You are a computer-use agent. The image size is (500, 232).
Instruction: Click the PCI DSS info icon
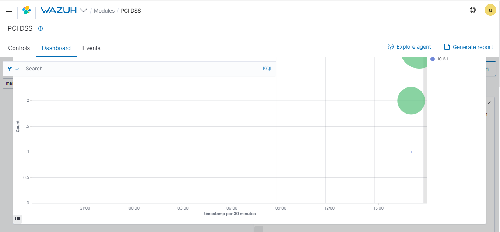coord(41,28)
